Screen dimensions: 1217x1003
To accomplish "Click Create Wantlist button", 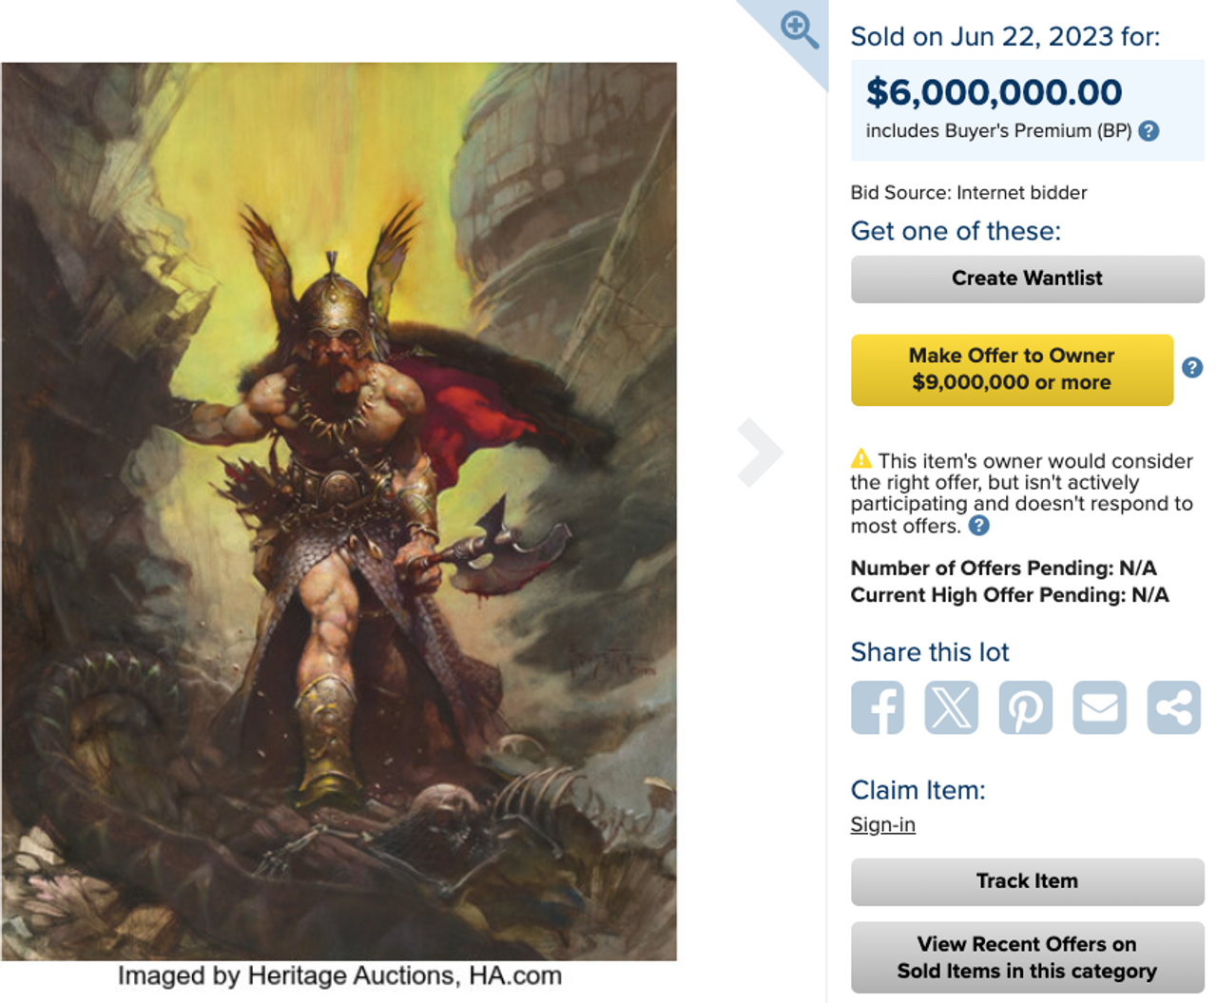I will click(1027, 279).
